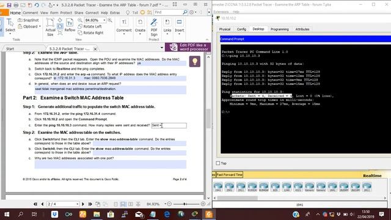Viewport: 391px width, 220px height.
Task: Enable single page display mode
Action: click(115, 204)
